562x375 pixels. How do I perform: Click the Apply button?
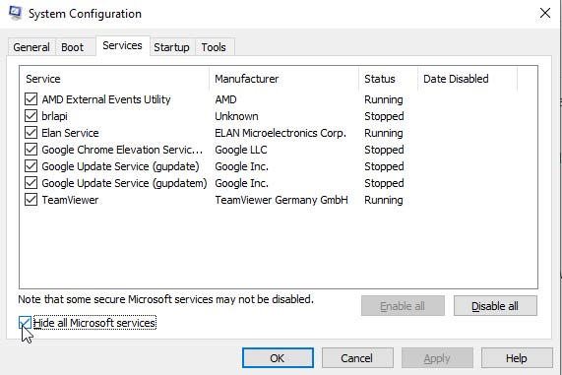[437, 358]
